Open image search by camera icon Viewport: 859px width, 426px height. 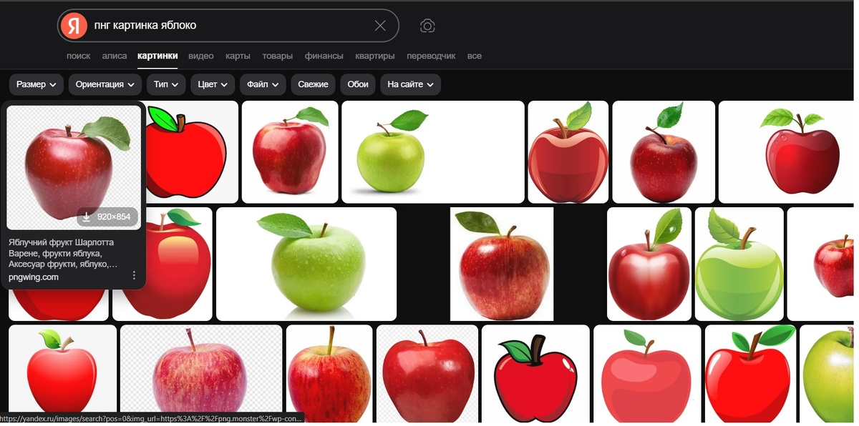427,25
